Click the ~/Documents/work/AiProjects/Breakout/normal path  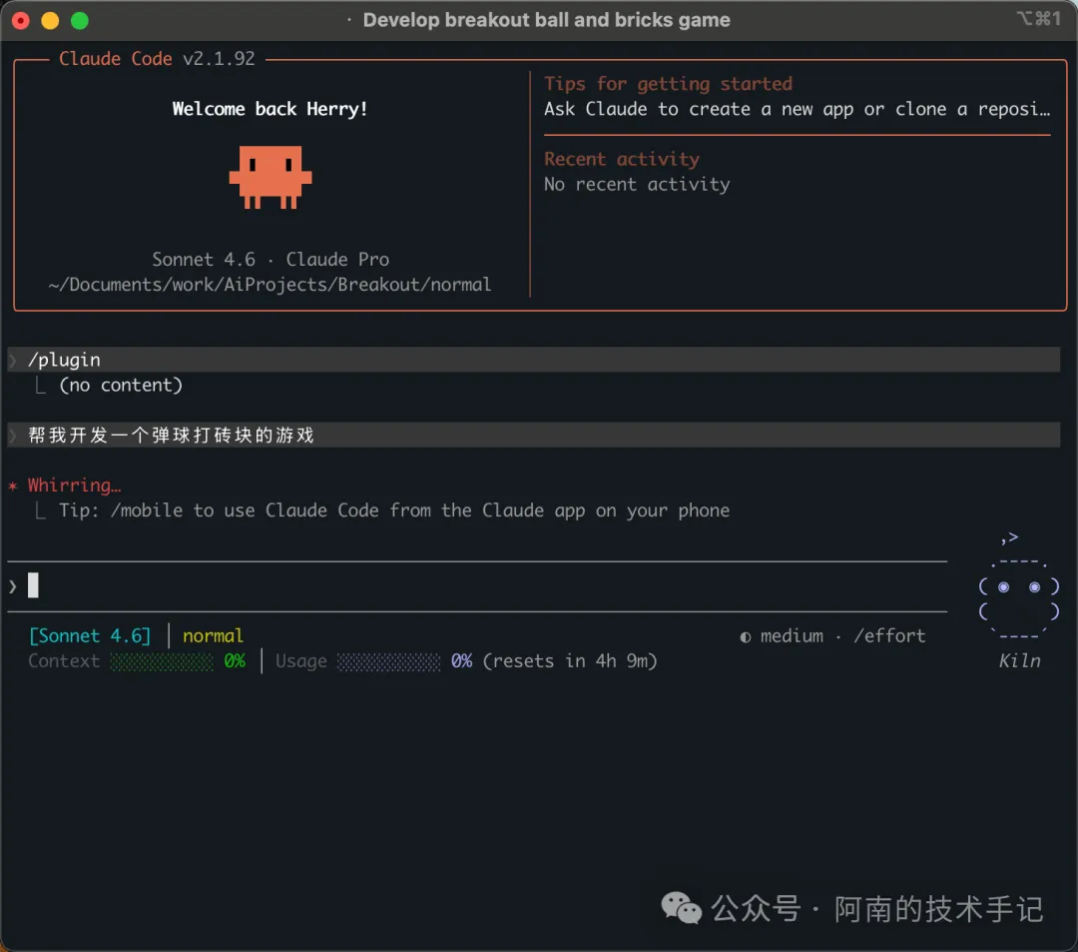coord(270,285)
